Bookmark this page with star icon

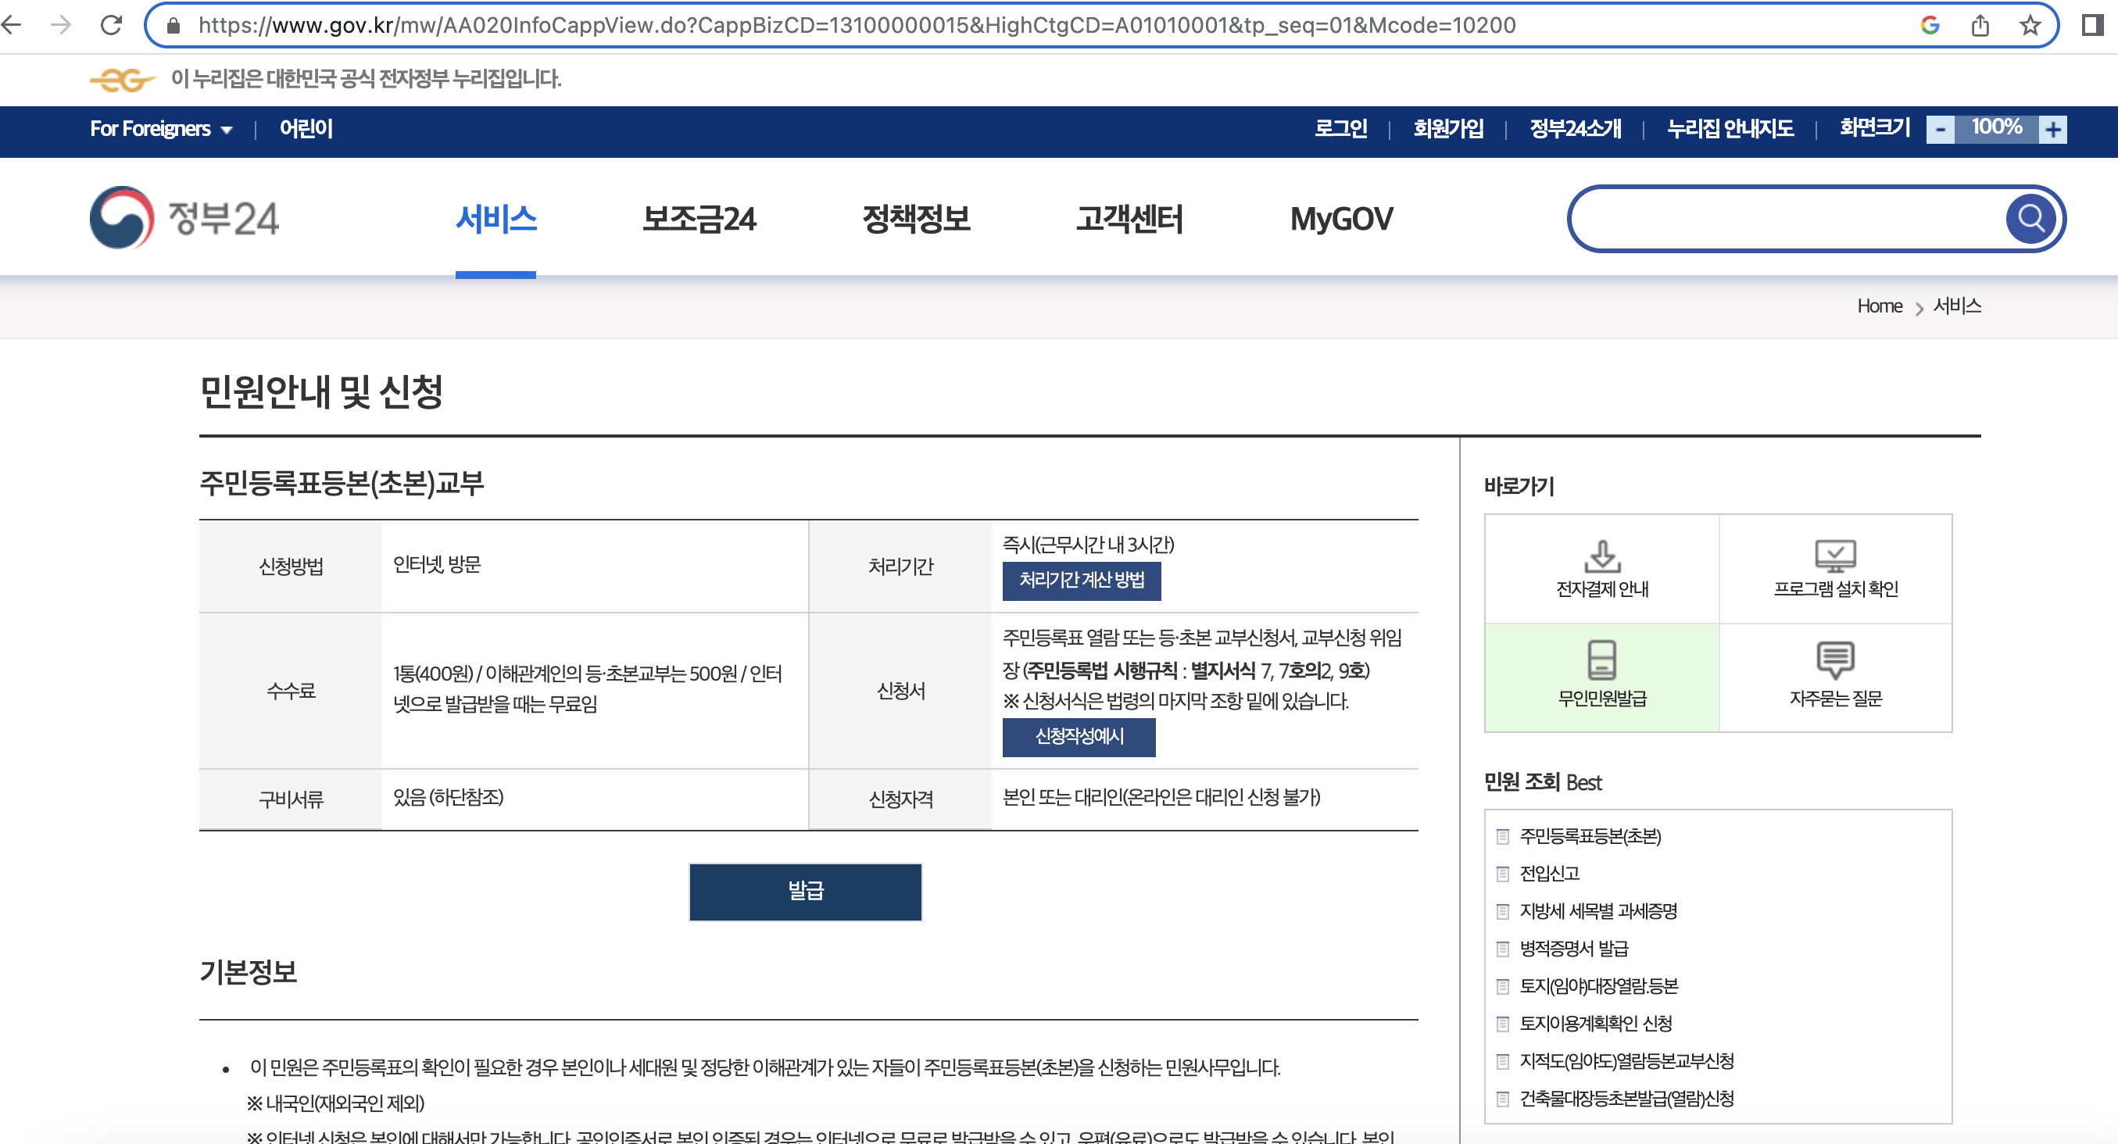click(x=2030, y=26)
